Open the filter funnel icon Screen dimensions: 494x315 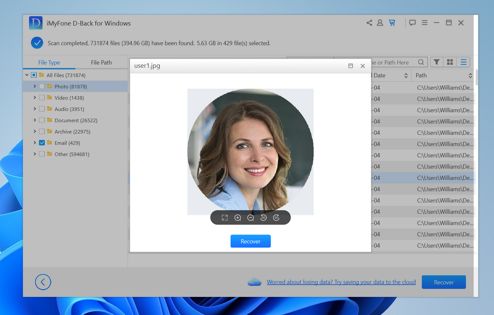[436, 62]
